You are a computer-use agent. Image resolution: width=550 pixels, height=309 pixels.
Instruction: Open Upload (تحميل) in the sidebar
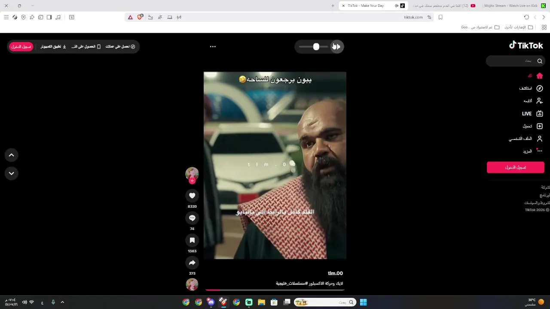click(x=533, y=126)
